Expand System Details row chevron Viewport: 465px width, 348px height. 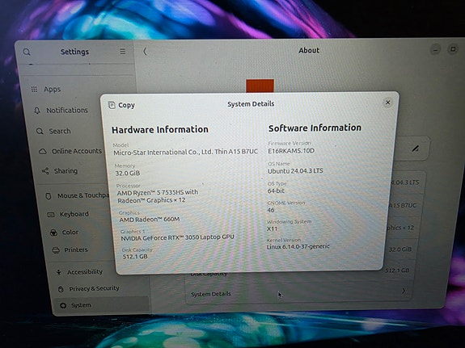point(404,291)
